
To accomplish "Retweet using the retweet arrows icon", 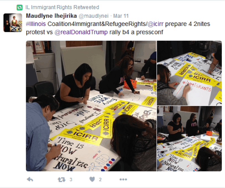I will (x=61, y=179).
